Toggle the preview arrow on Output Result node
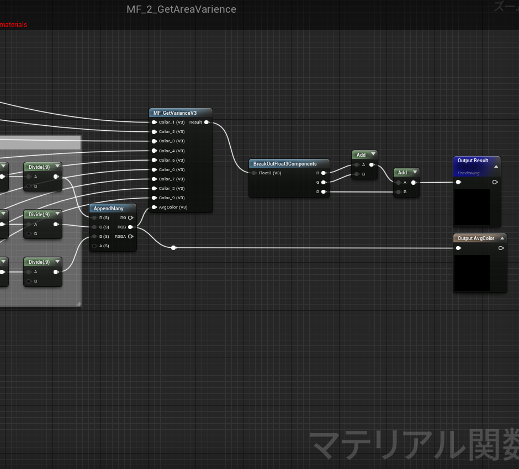This screenshot has width=519, height=469. [496, 167]
